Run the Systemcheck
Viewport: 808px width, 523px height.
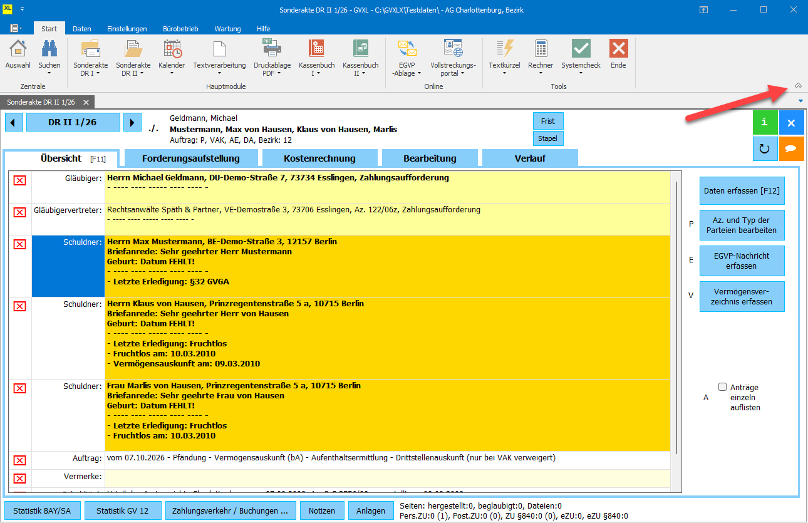point(581,58)
